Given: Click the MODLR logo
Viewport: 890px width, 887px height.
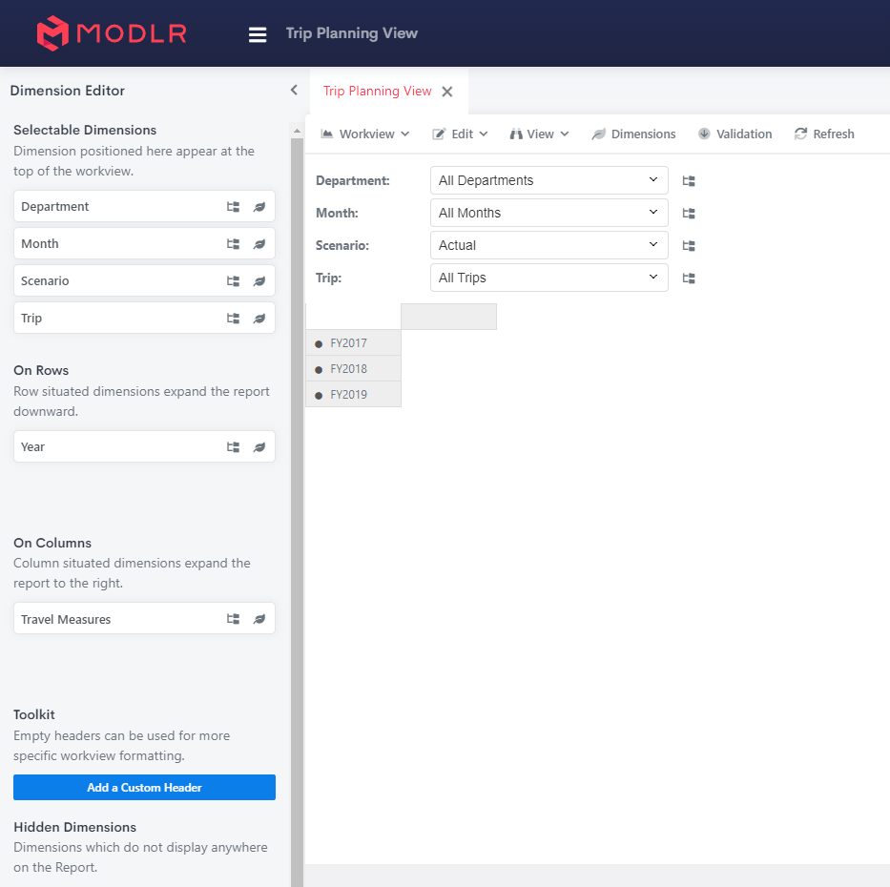Looking at the screenshot, I should (x=112, y=33).
